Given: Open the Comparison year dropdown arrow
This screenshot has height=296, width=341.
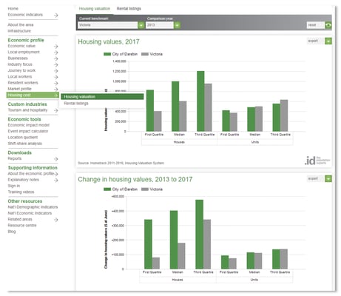Looking at the screenshot, I should point(178,25).
